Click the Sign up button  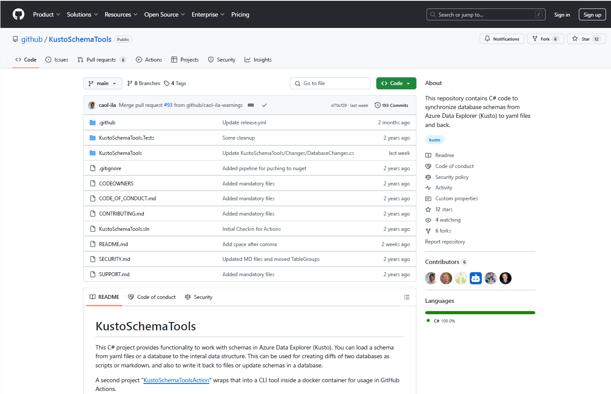click(x=592, y=14)
